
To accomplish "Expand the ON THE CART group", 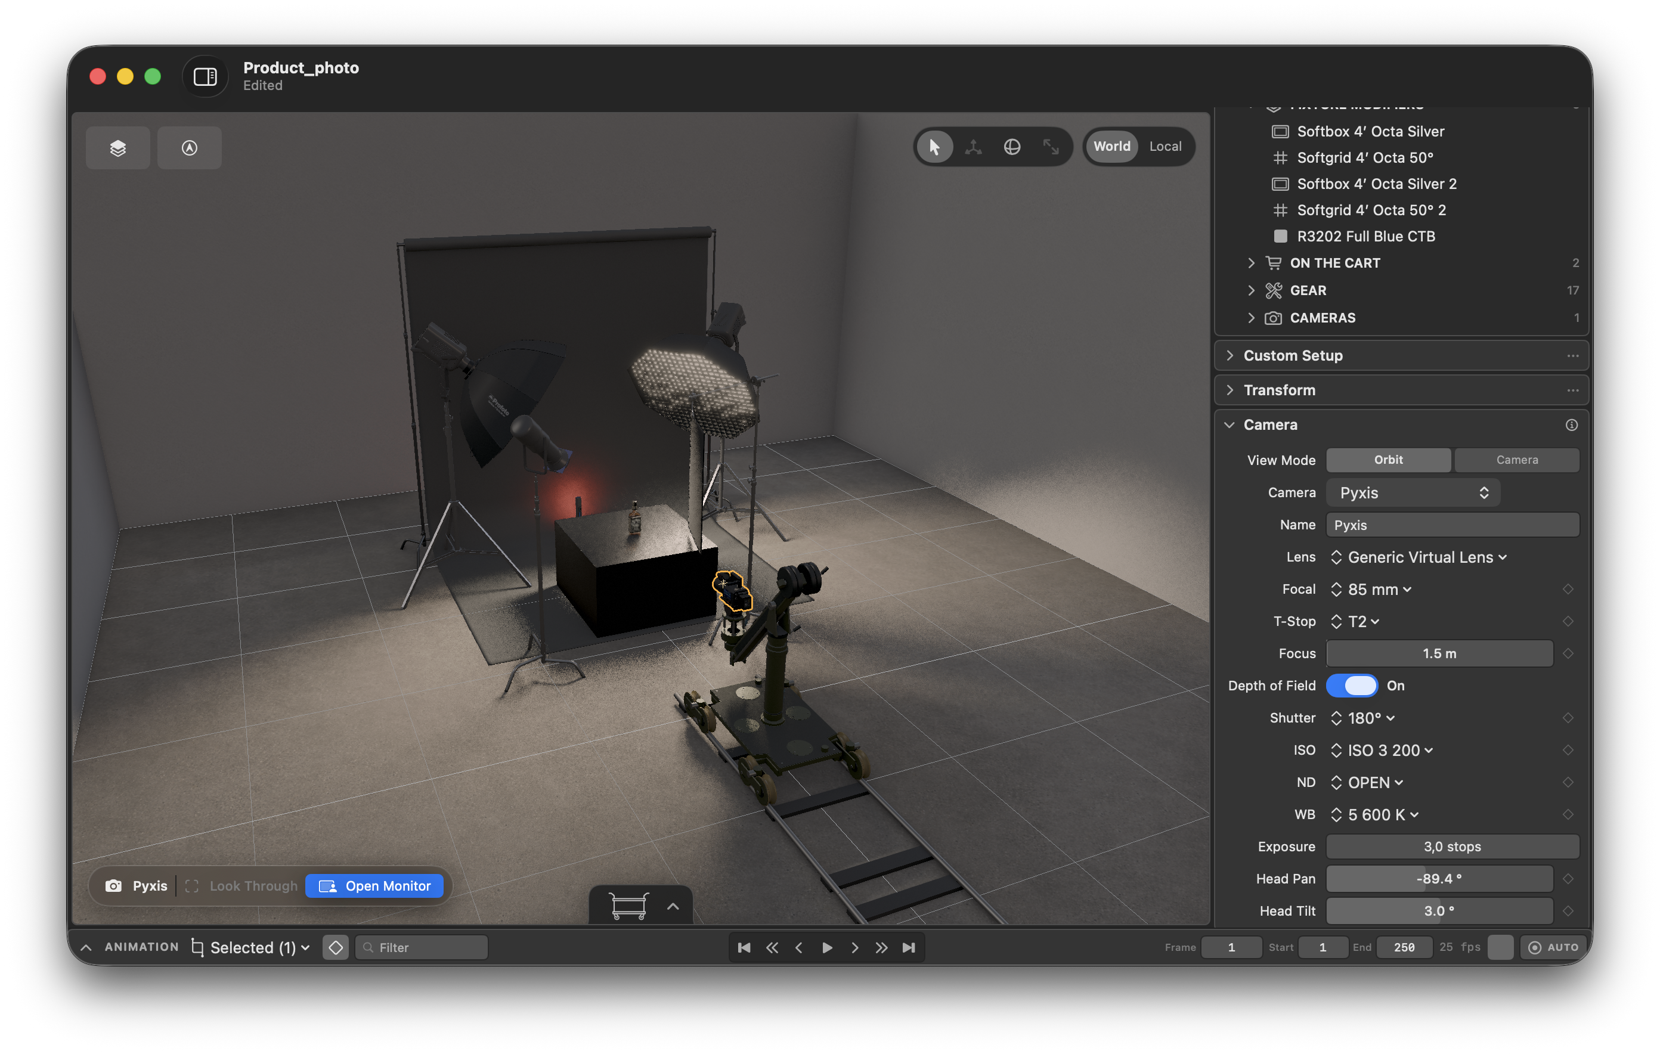I will click(1250, 263).
